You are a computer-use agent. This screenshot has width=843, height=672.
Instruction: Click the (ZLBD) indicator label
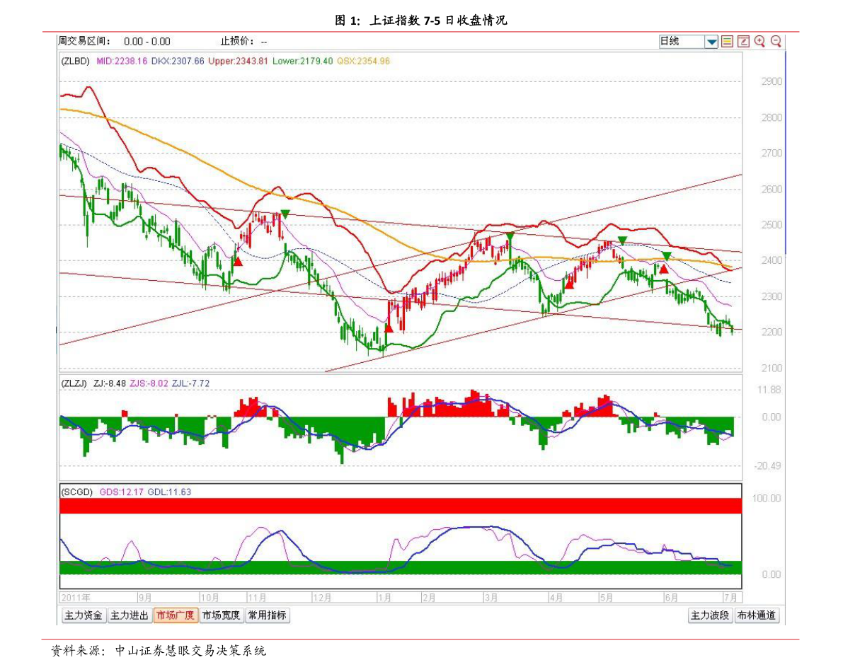coord(75,62)
